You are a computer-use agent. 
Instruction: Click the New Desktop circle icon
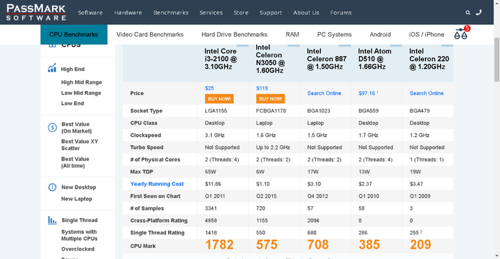coord(52,187)
